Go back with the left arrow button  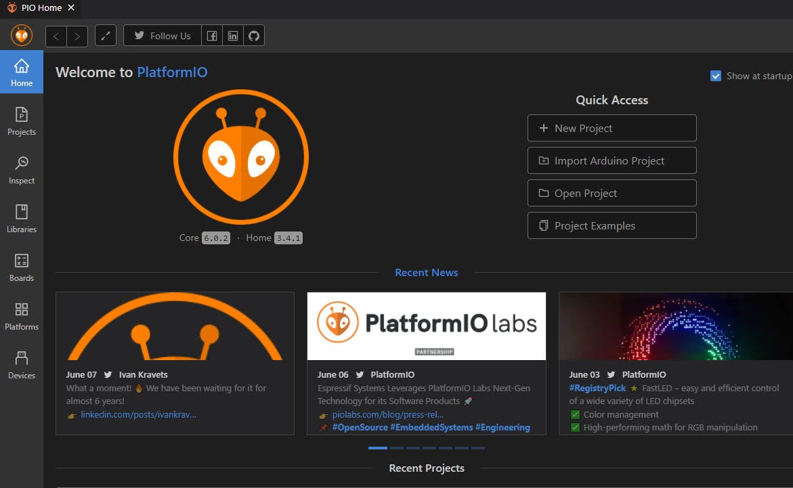(56, 36)
